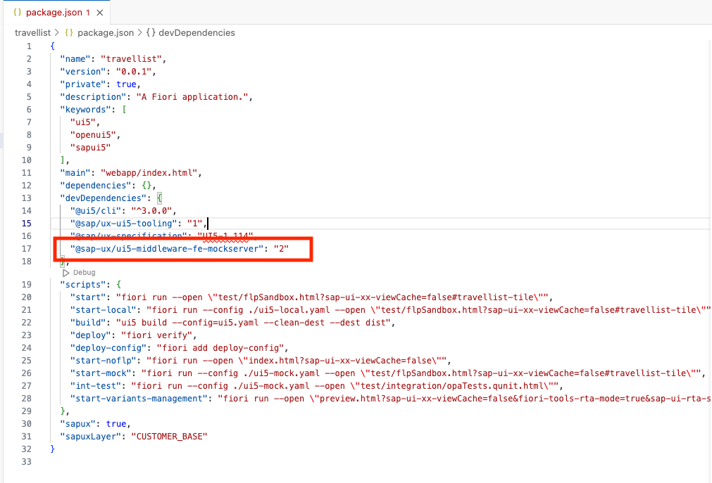Open package.json breadcrumb segment
The image size is (712, 483).
[106, 32]
